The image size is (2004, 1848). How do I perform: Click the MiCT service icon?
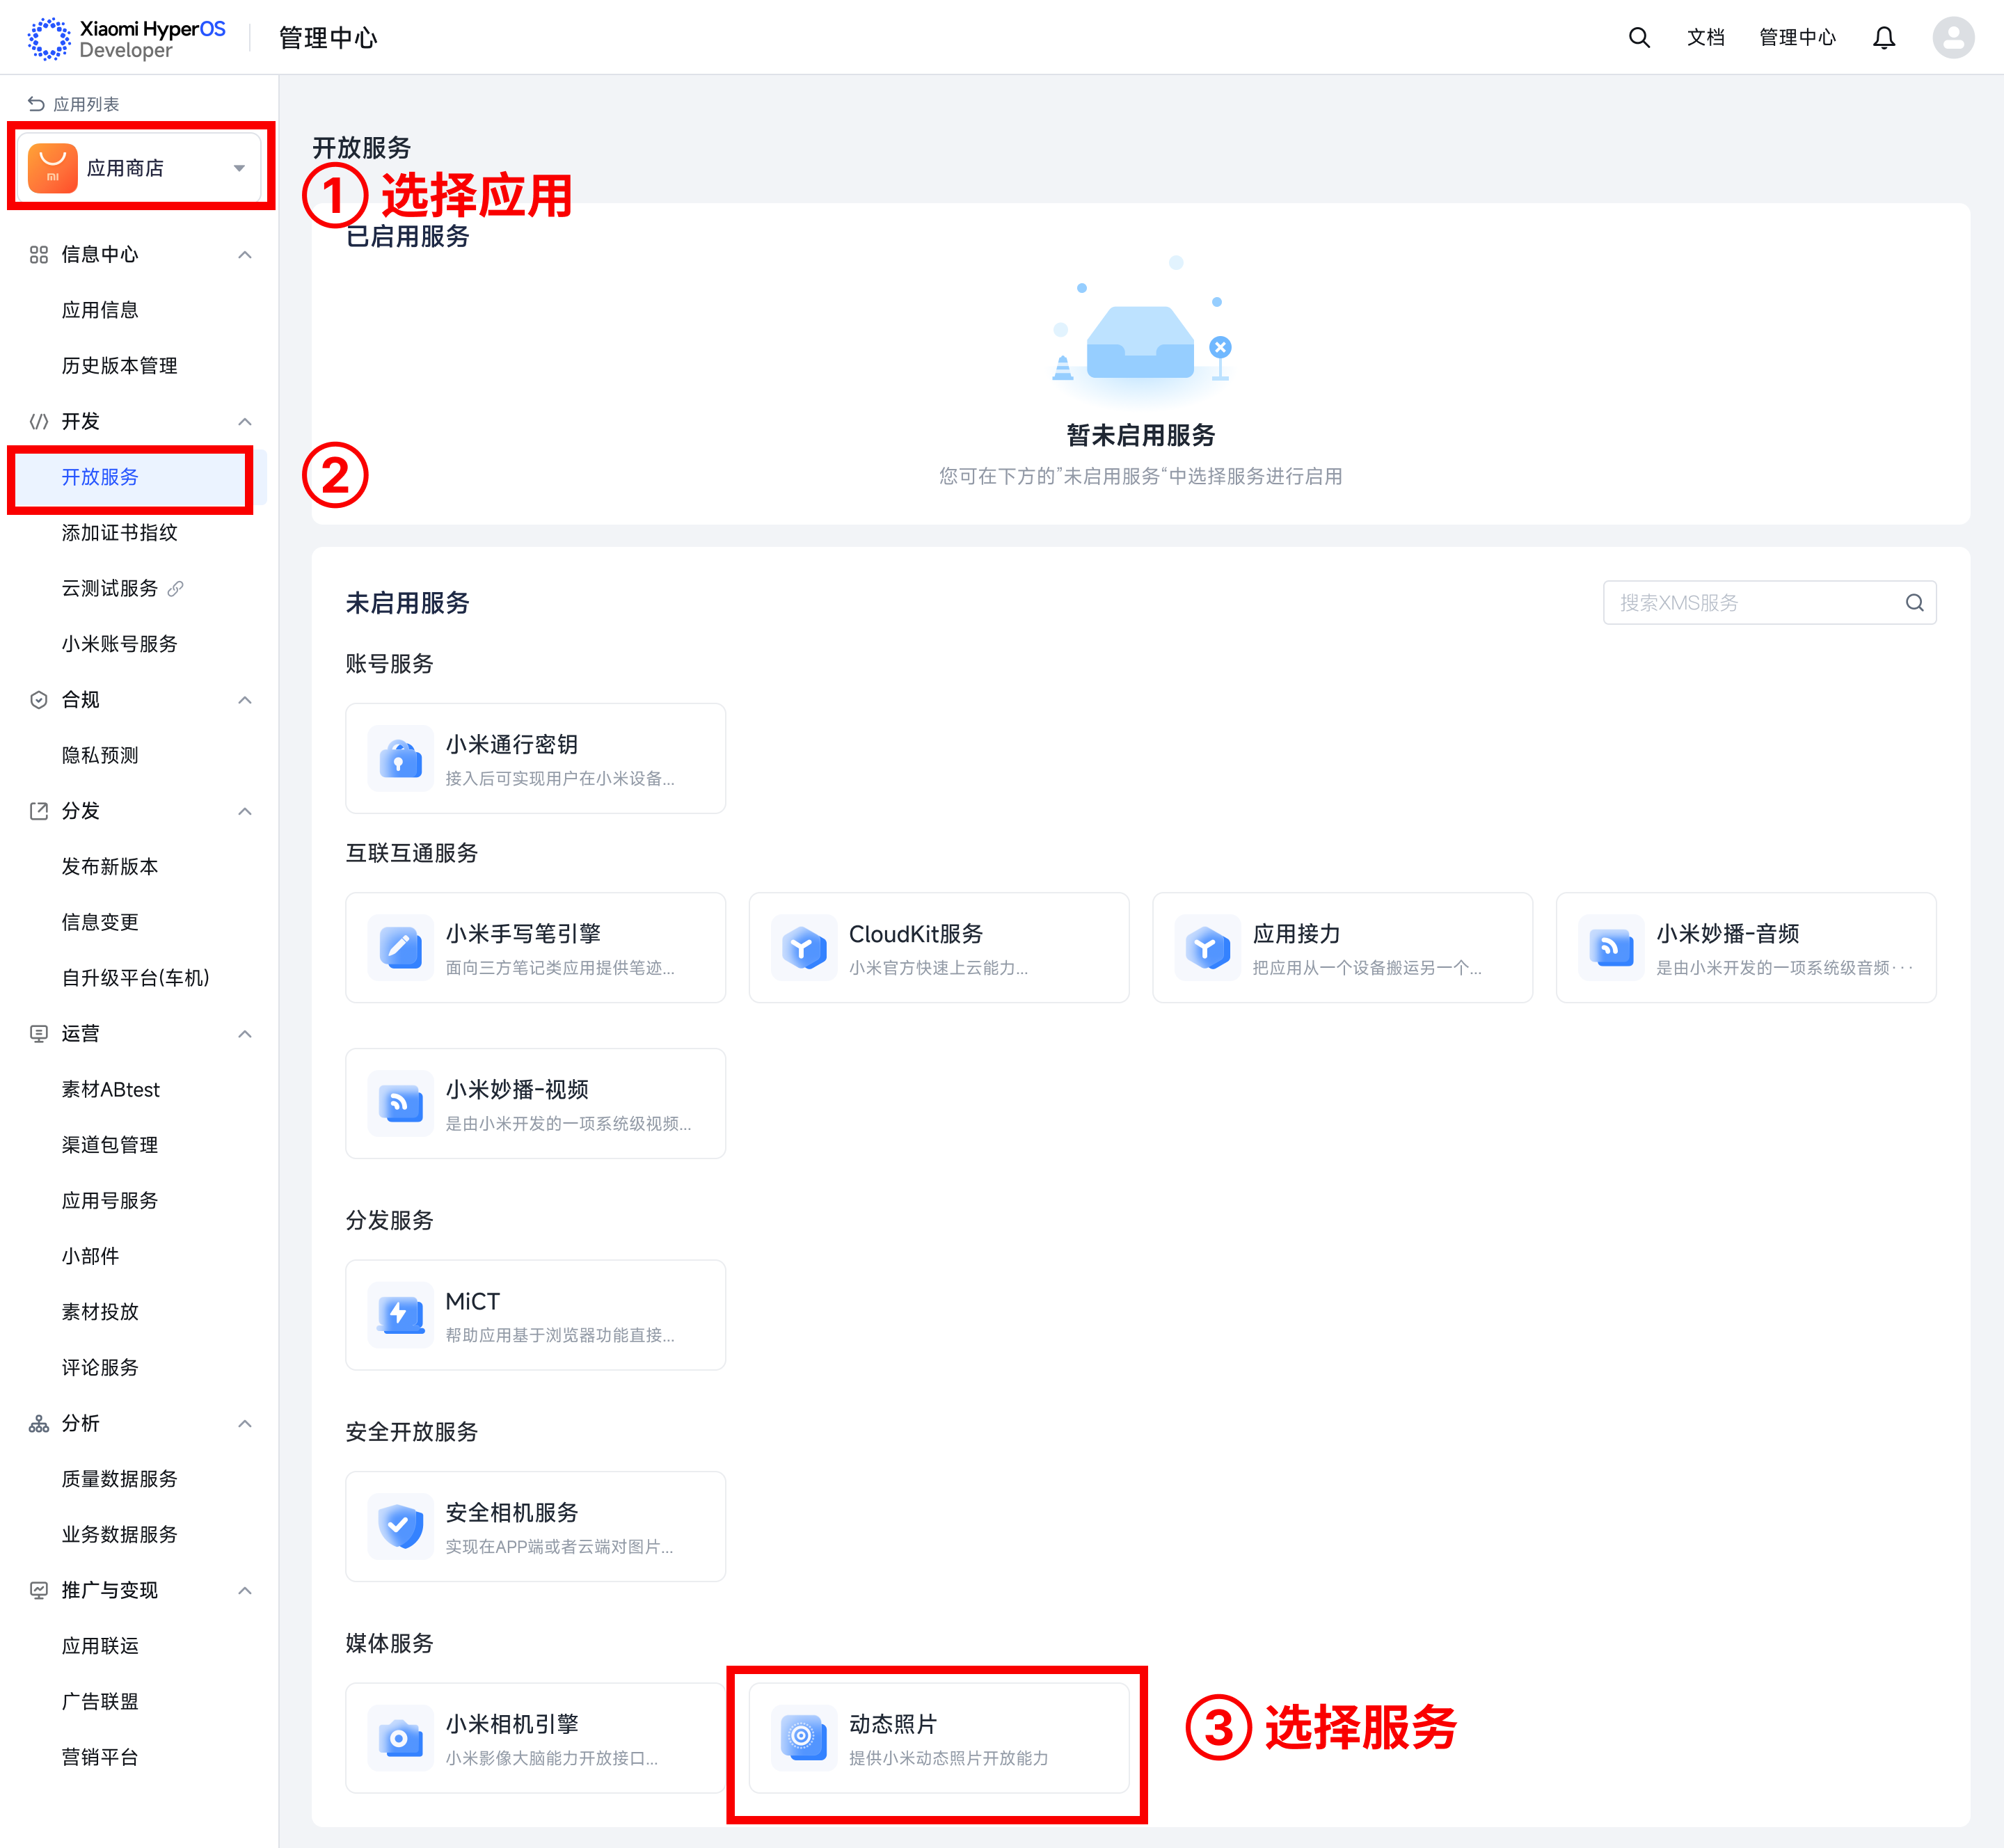[x=401, y=1315]
